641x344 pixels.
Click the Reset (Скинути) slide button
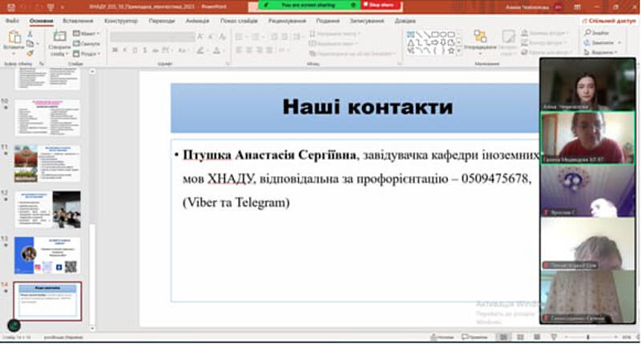[87, 44]
